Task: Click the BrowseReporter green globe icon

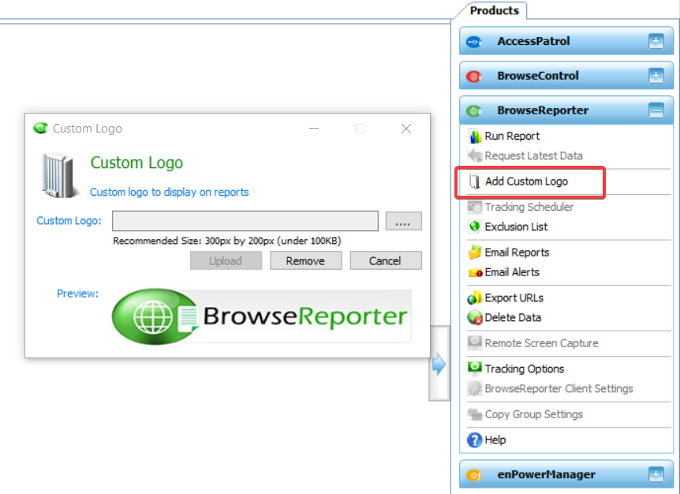Action: coord(473,111)
